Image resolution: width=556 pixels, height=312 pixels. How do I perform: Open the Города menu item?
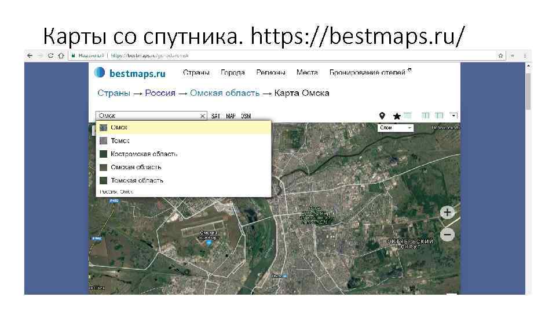tap(233, 73)
